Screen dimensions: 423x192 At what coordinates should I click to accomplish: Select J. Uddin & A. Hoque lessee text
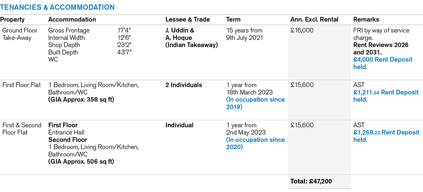[191, 38]
